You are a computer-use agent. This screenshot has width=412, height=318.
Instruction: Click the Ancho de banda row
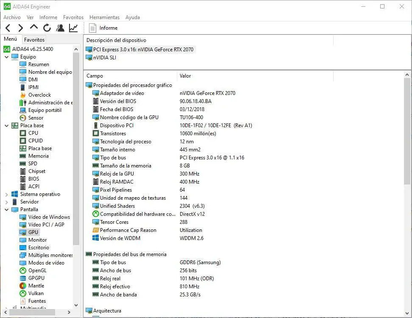point(118,295)
